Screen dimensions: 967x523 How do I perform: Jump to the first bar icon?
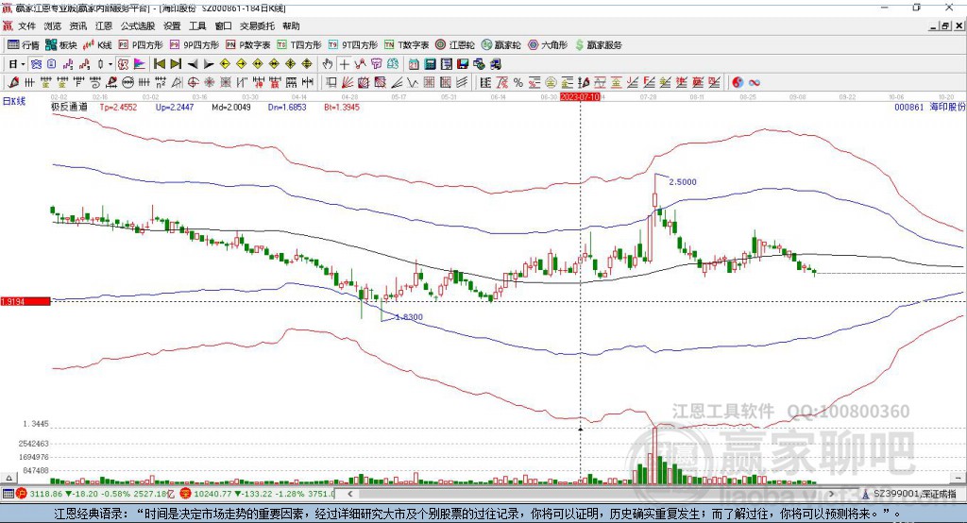159,64
